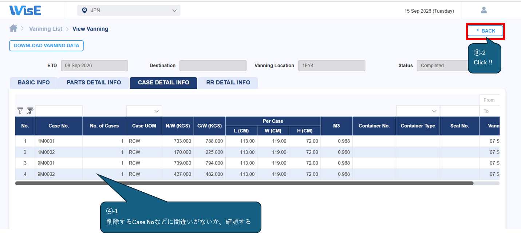Navigate to Vanning List breadcrumb
This screenshot has width=521, height=235.
click(46, 29)
